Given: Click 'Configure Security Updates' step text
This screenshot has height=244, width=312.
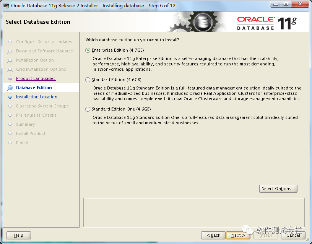Looking at the screenshot, I should click(x=44, y=42).
